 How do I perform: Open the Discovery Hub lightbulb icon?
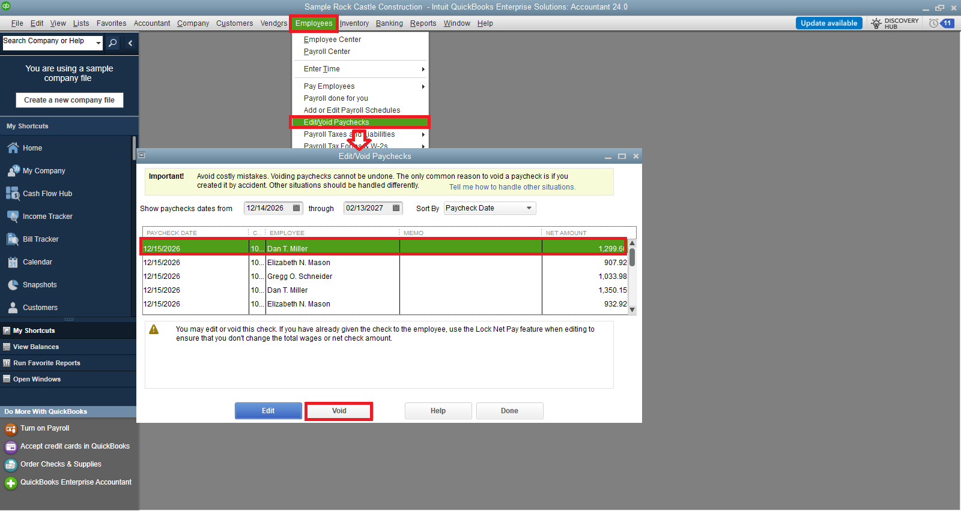(x=876, y=23)
